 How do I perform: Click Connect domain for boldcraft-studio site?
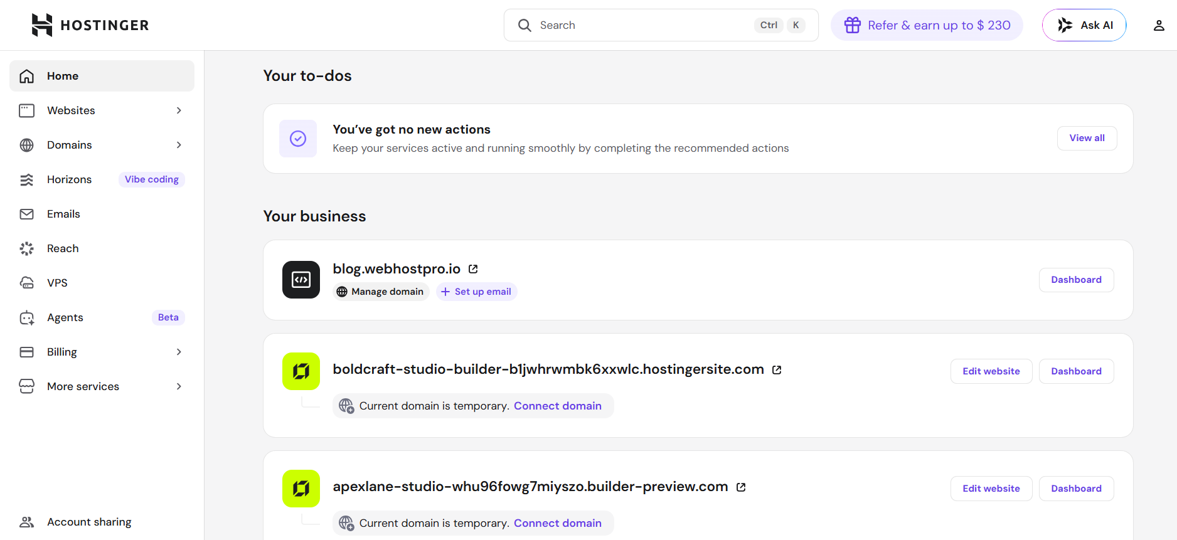(x=558, y=406)
